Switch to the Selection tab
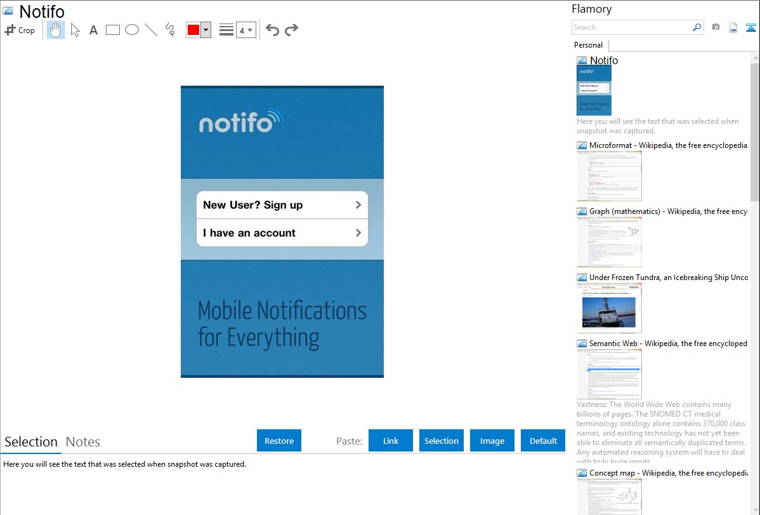This screenshot has width=760, height=515. pos(31,442)
